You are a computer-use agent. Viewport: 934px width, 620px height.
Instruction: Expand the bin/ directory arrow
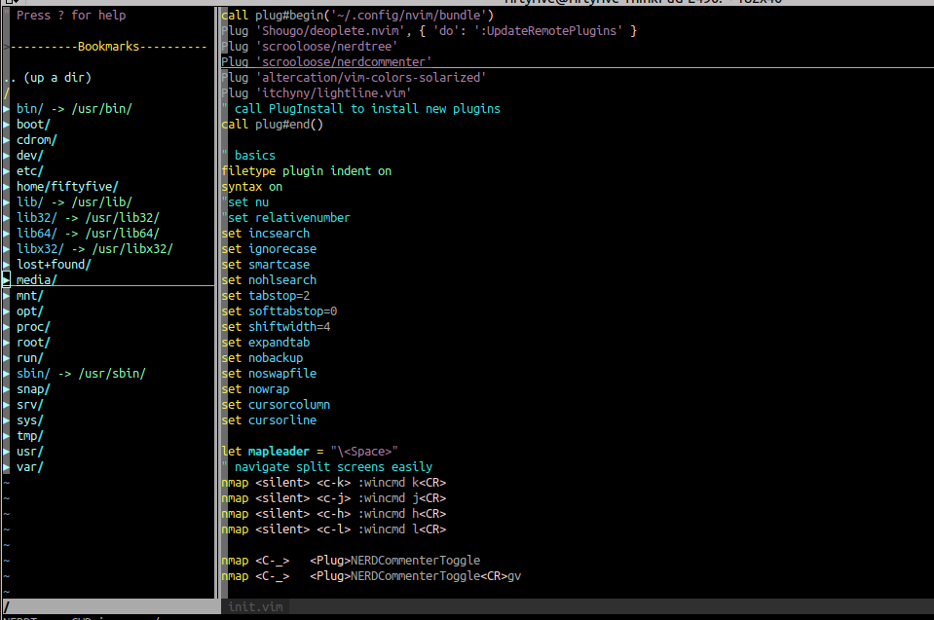click(x=7, y=109)
